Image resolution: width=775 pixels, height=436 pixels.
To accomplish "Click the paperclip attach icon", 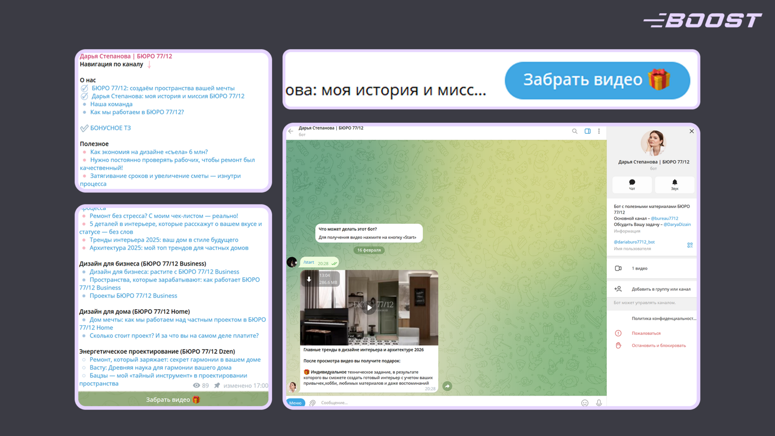I will tap(313, 403).
